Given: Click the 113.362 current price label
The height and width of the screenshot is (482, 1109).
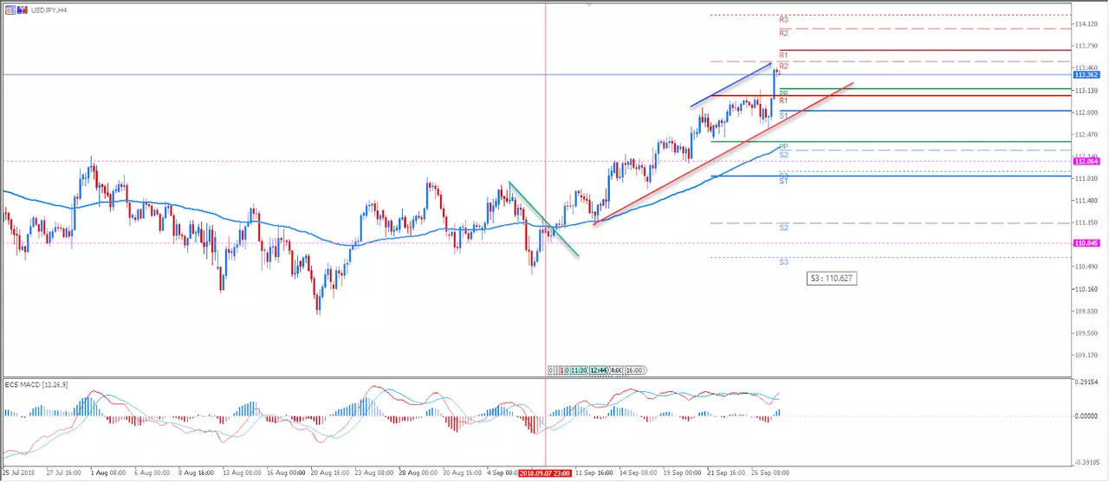Looking at the screenshot, I should (1086, 75).
